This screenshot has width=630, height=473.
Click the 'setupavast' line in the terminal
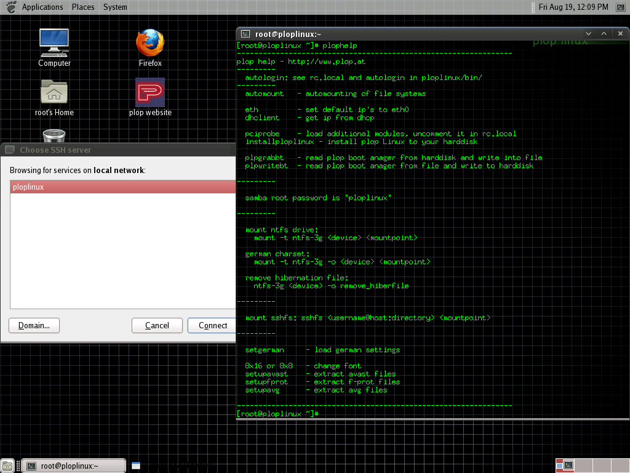pos(320,374)
